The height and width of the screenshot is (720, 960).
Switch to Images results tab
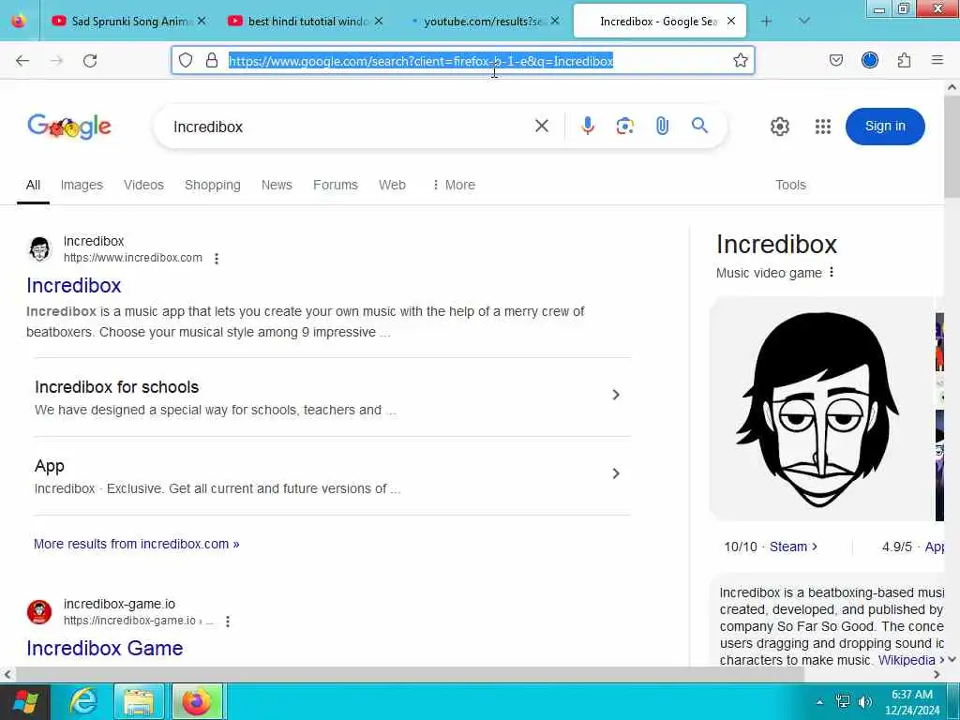click(82, 185)
